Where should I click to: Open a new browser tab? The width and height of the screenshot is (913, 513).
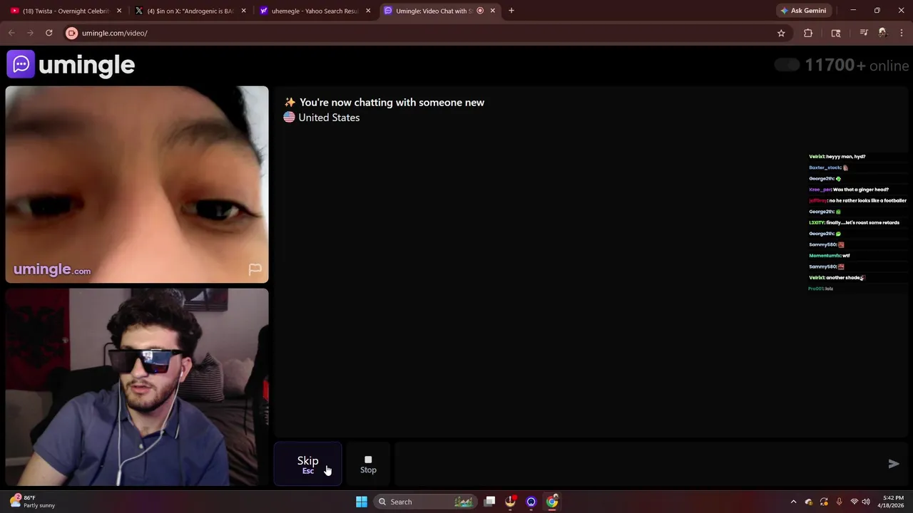point(511,11)
